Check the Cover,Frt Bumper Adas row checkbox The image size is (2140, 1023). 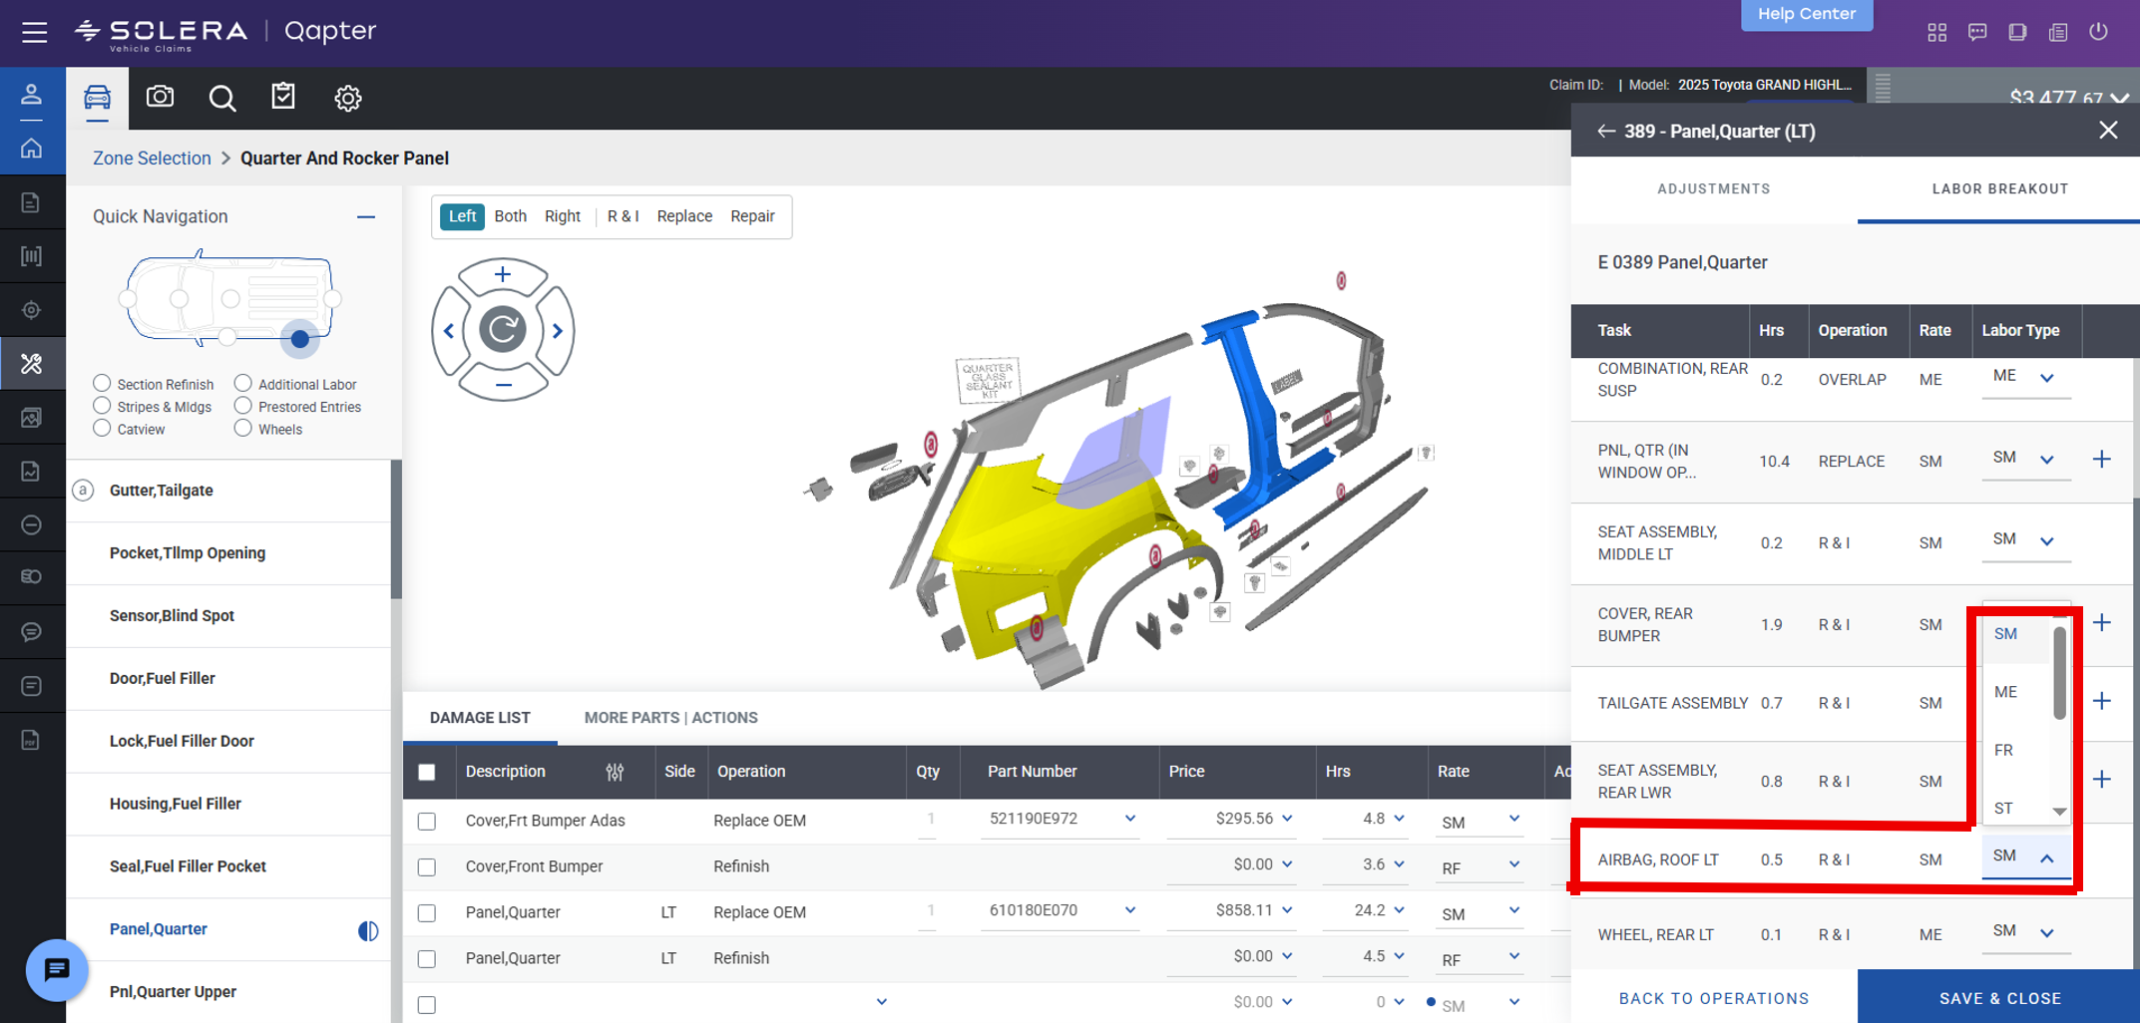pos(427,821)
